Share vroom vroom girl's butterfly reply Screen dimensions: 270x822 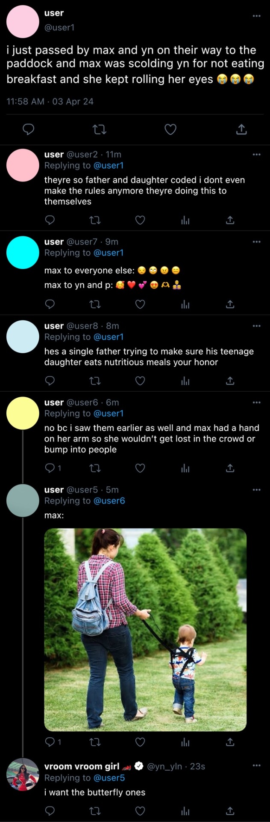[230, 810]
